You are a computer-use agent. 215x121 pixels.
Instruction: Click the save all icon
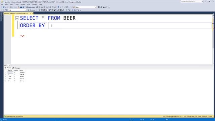(23, 7)
